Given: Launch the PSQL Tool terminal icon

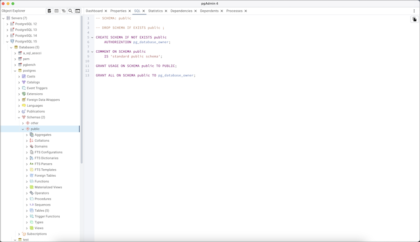Looking at the screenshot, I should point(77,11).
